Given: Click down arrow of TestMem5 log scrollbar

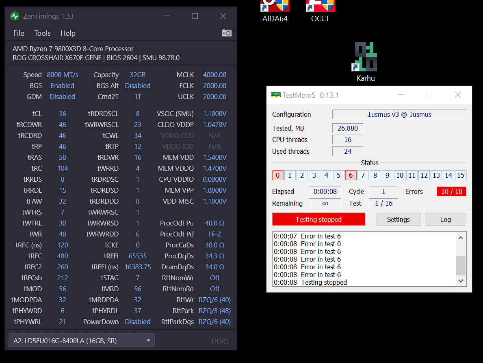Looking at the screenshot, I should pyautogui.click(x=461, y=281).
